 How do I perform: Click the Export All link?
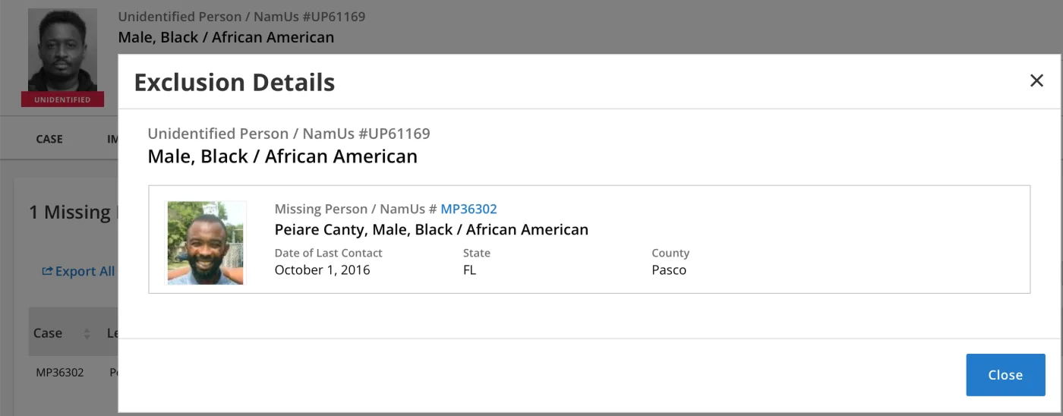pos(84,271)
